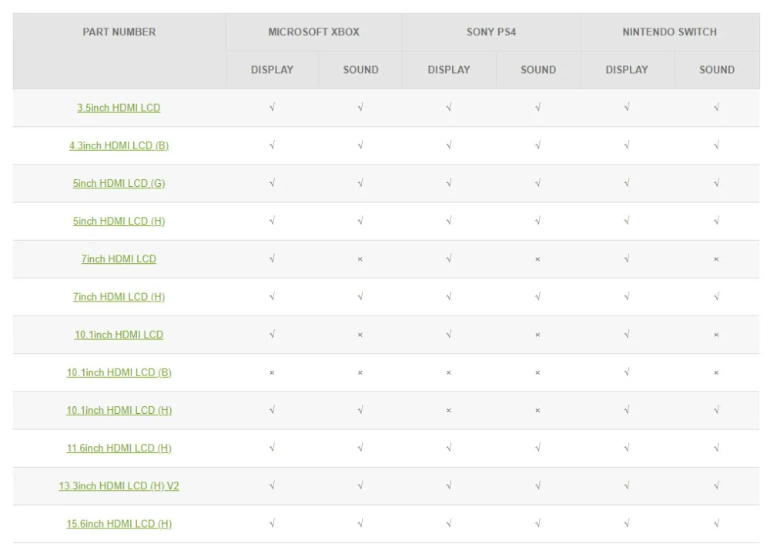770x550 pixels.
Task: Click SOUND subheader under Nintendo Switch
Action: (717, 70)
